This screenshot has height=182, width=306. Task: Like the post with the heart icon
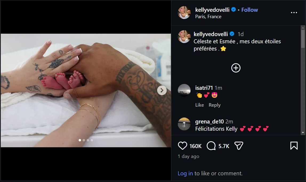click(183, 146)
